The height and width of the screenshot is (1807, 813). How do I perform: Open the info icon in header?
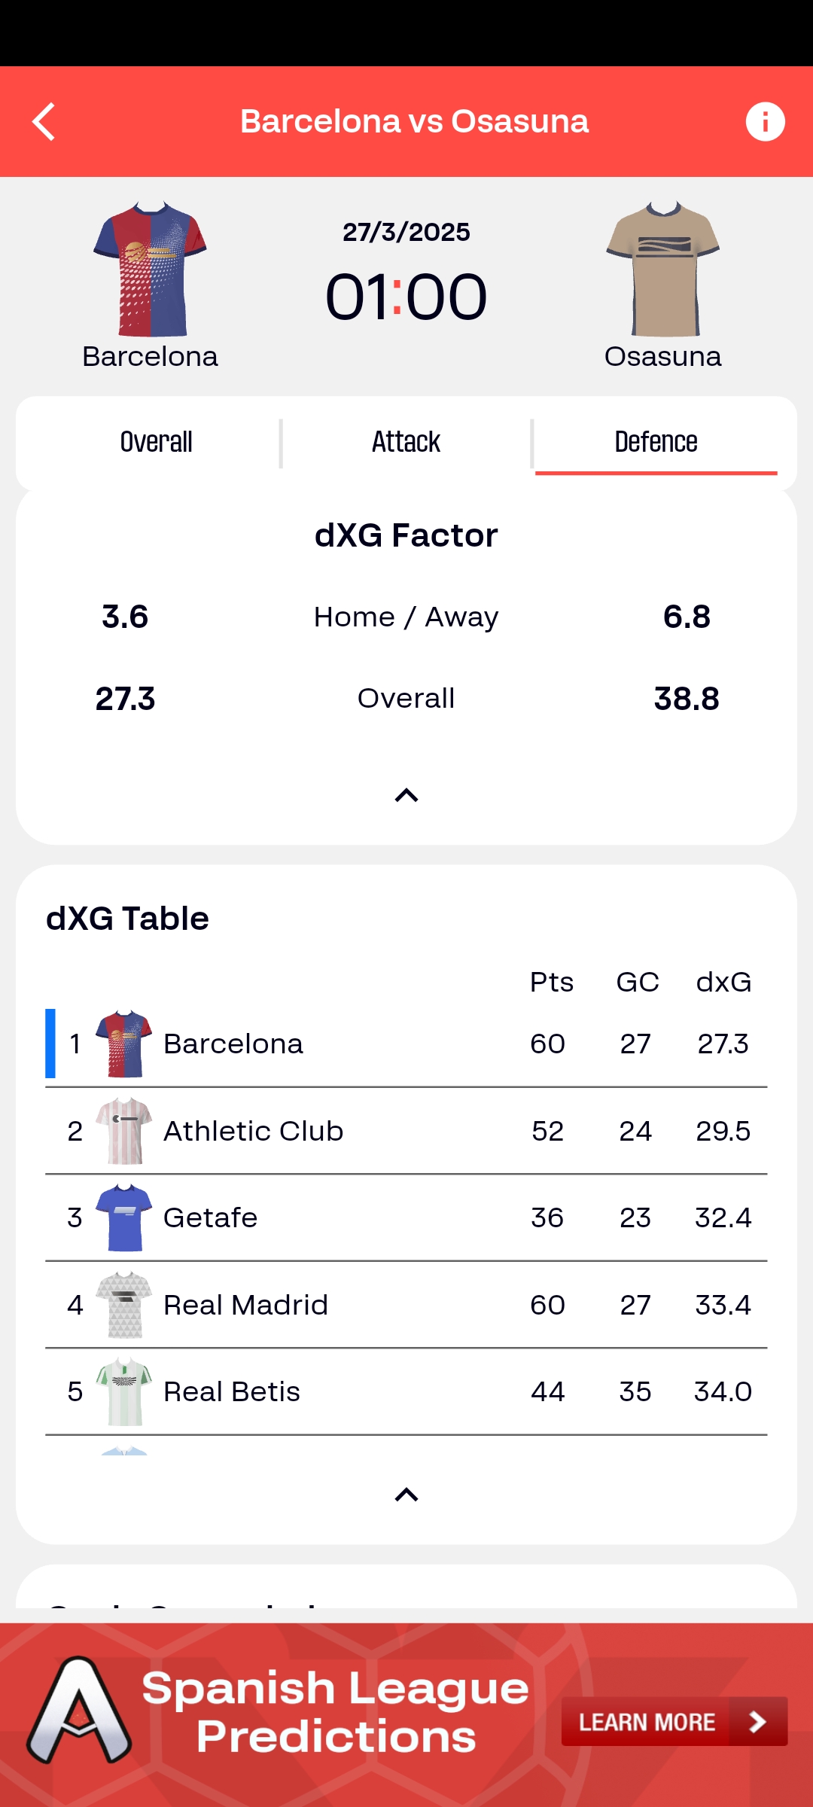765,122
